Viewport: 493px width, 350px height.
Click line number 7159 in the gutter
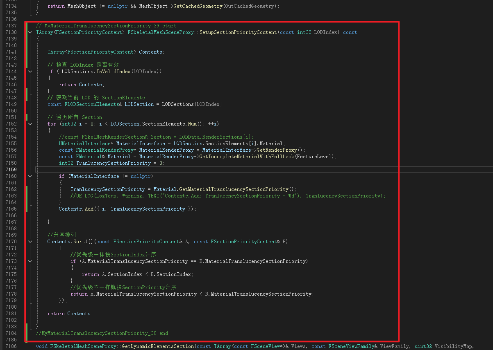(11, 170)
